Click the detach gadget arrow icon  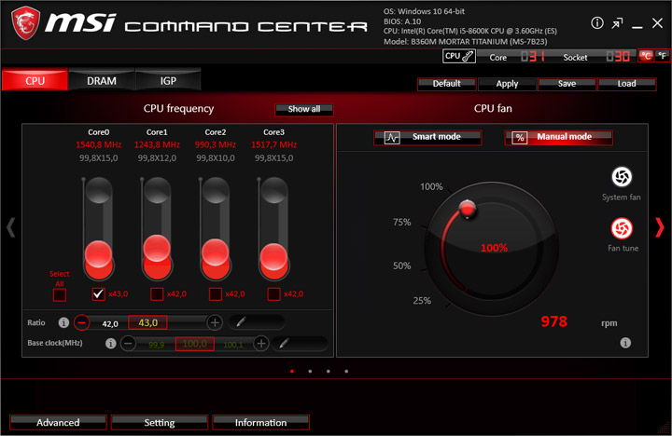617,23
